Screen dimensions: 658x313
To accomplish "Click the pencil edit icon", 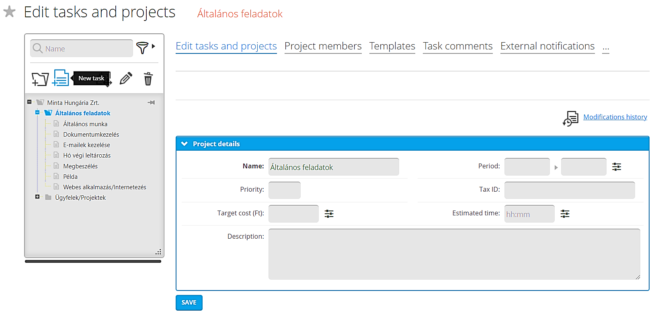I will tap(126, 78).
